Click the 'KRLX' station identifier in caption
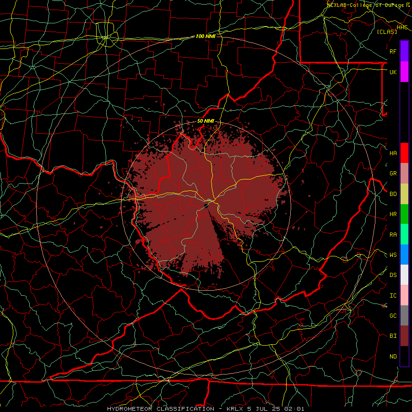 [235, 409]
